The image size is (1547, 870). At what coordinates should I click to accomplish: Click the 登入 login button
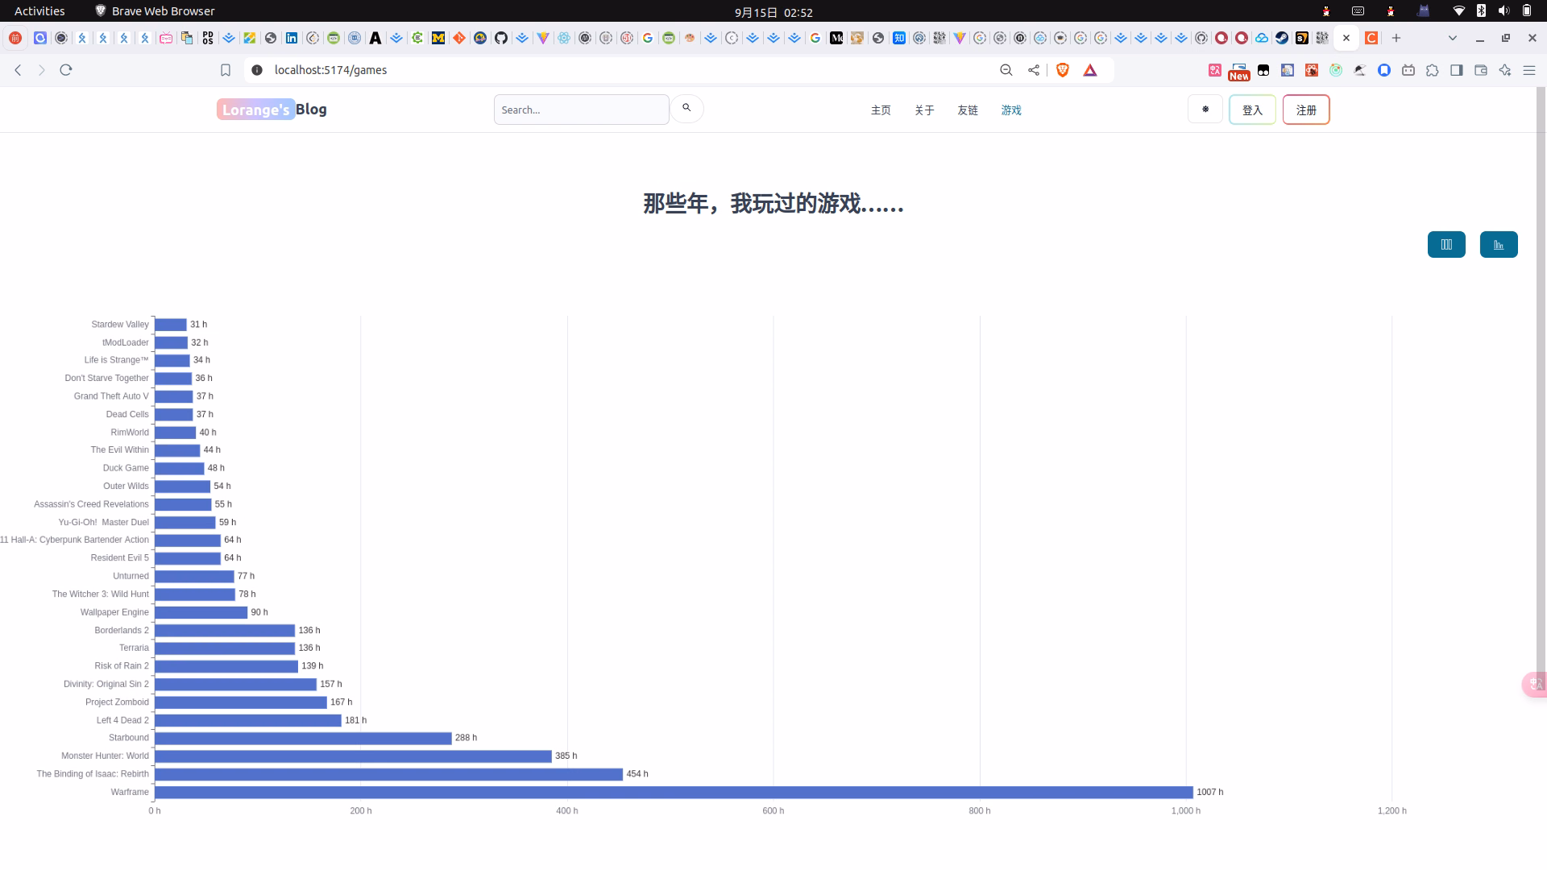(x=1252, y=110)
